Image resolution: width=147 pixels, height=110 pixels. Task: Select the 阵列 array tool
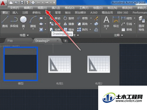[82, 30]
